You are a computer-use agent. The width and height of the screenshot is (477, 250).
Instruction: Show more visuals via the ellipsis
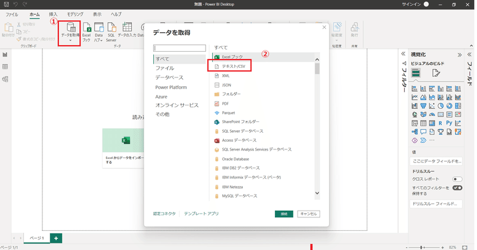click(x=432, y=140)
